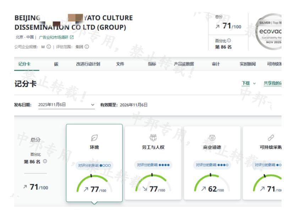This screenshot has width=284, height=213.
Task: Select the 产品碳数据 tab
Action: (x=184, y=64)
